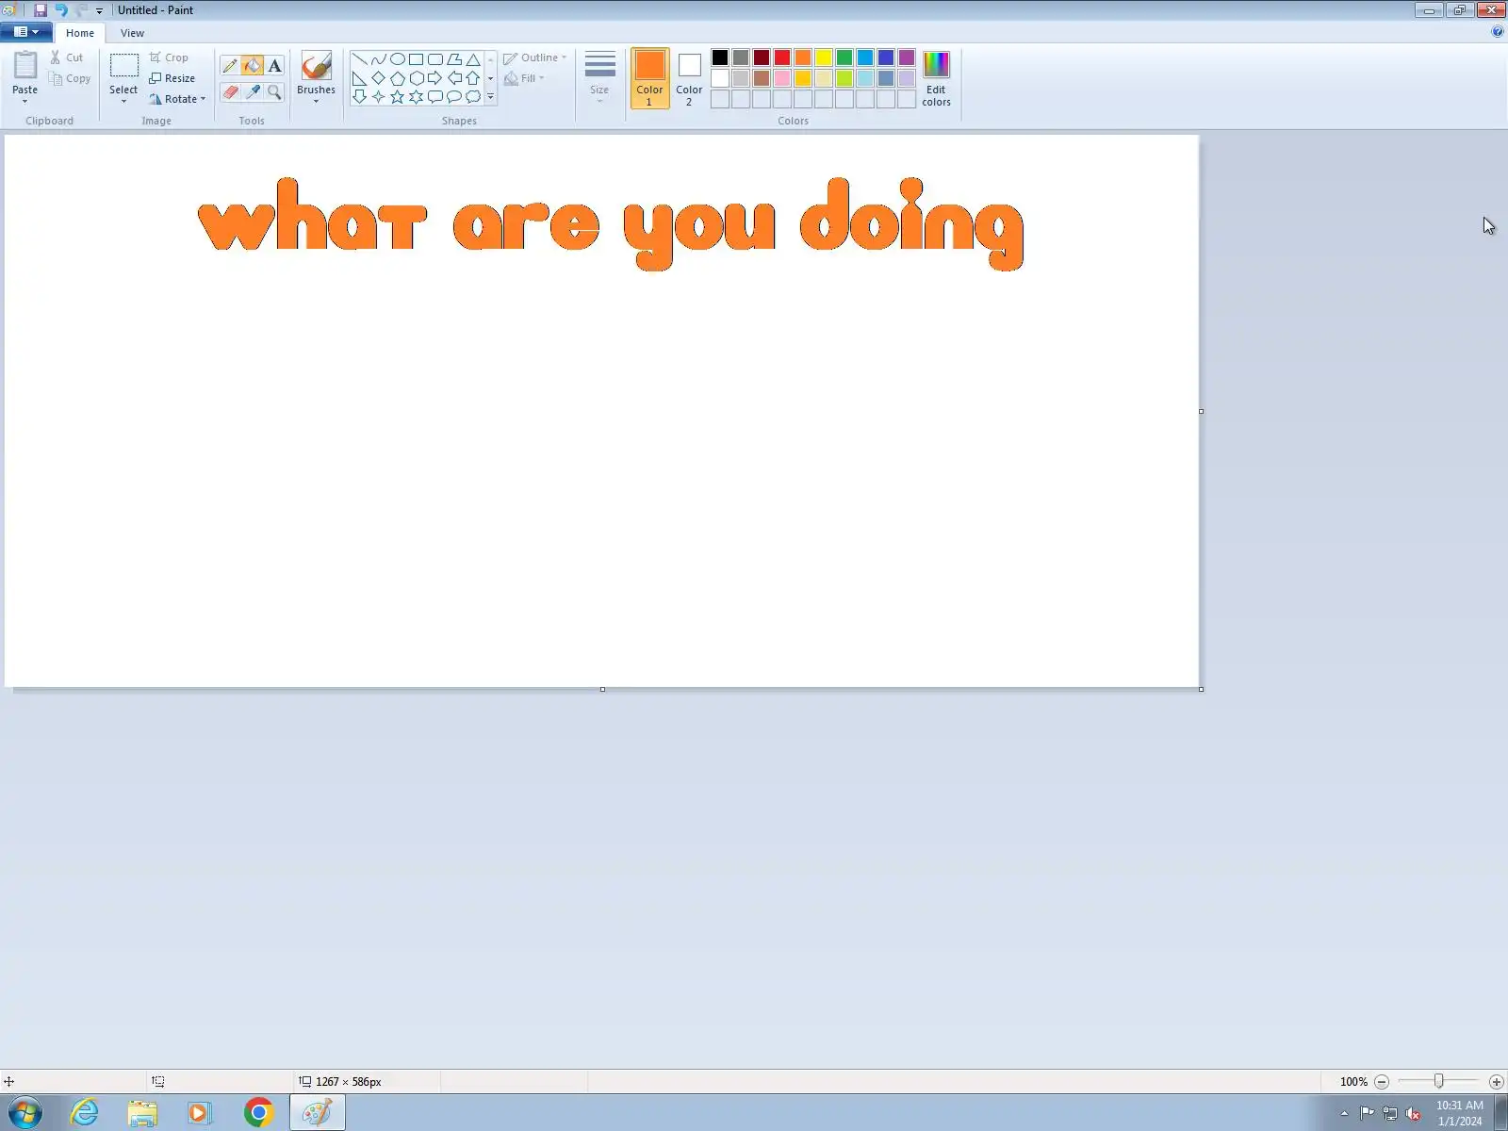
Task: Pick the black color swatch
Action: [720, 57]
